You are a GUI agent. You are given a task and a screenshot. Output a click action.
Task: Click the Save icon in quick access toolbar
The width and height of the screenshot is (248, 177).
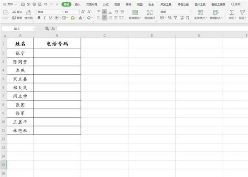(23, 4)
